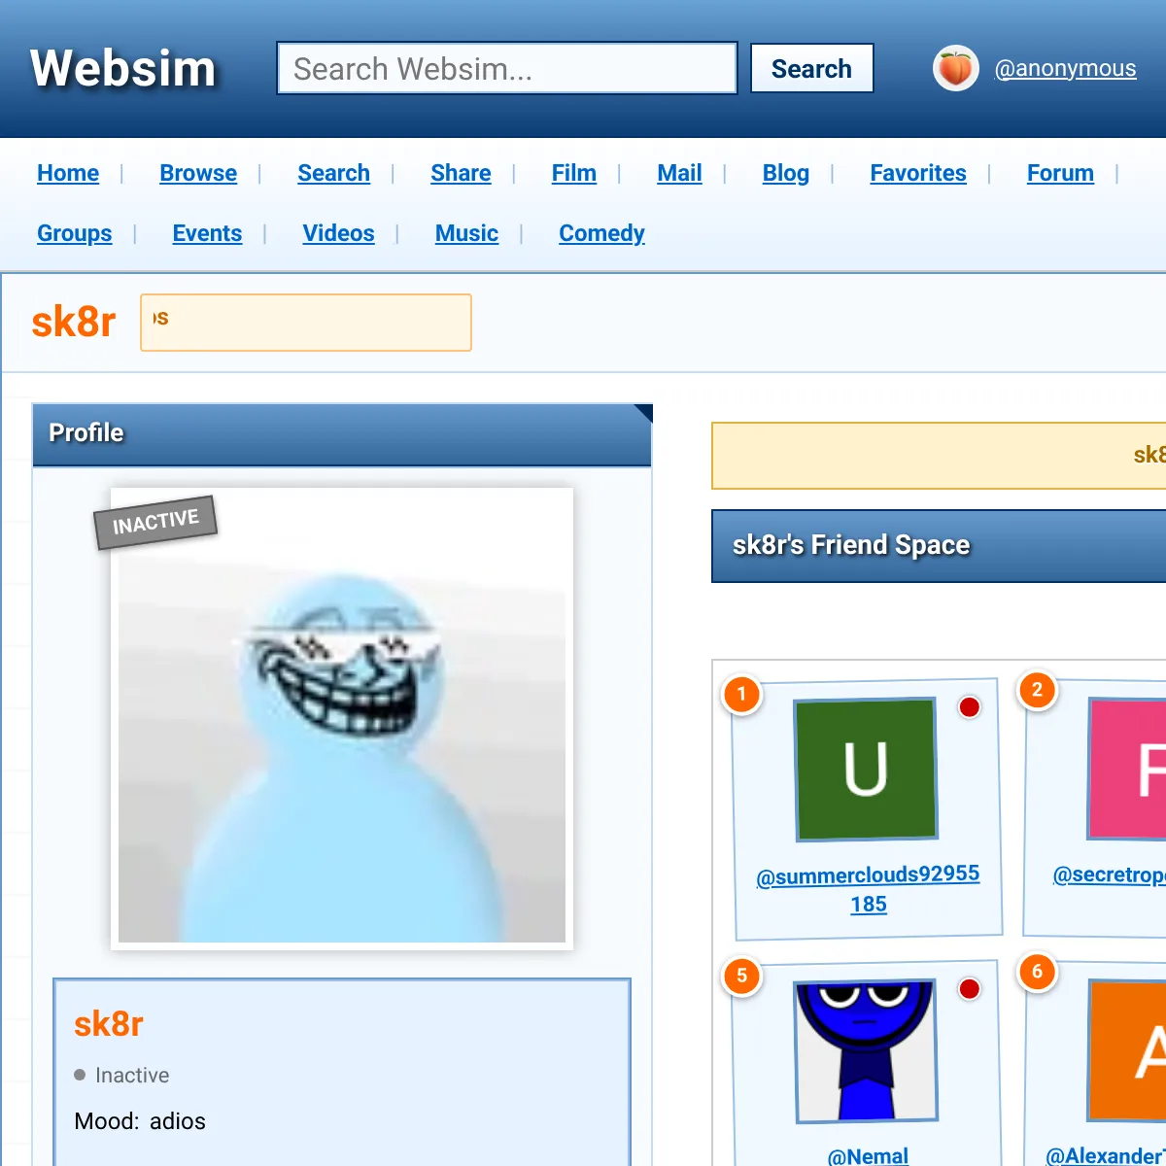This screenshot has width=1166, height=1166.
Task: Click the red status dot on summerclouds card
Action: pos(969,707)
